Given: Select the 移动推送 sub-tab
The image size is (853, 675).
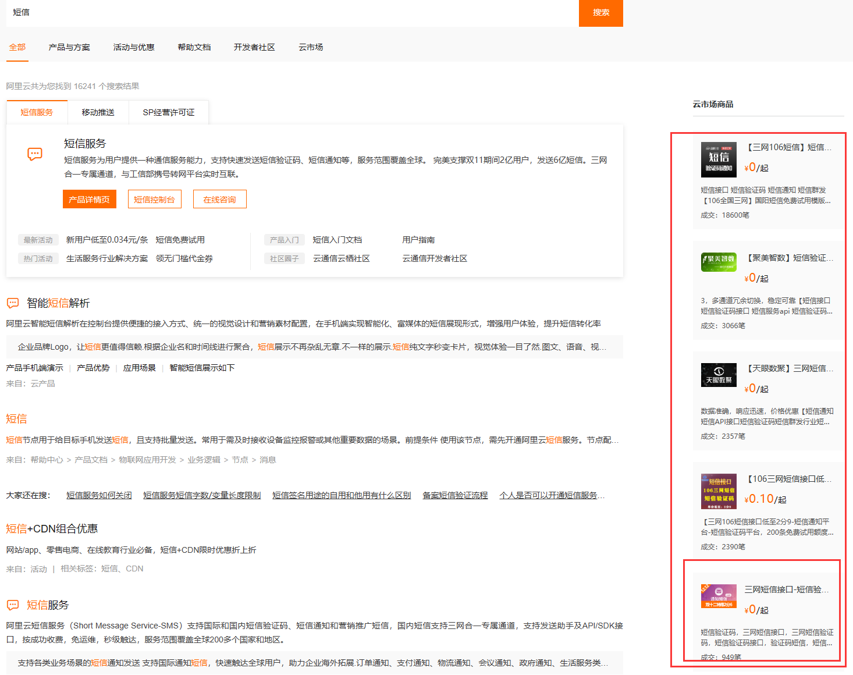Looking at the screenshot, I should pos(98,112).
